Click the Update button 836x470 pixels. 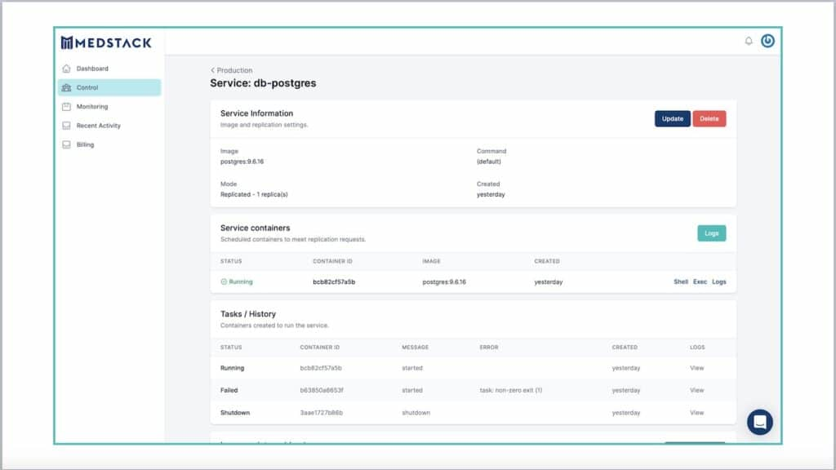673,119
